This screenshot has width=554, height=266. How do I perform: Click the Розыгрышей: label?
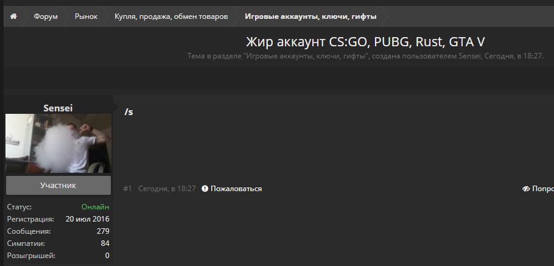[x=32, y=256]
